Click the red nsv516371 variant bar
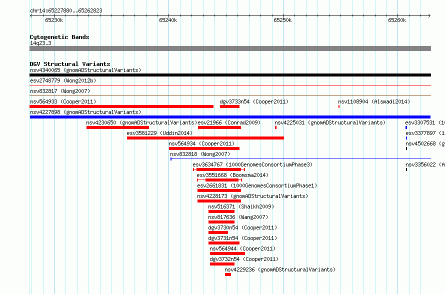Image resolution: width=445 pixels, height=294 pixels. coord(221,211)
